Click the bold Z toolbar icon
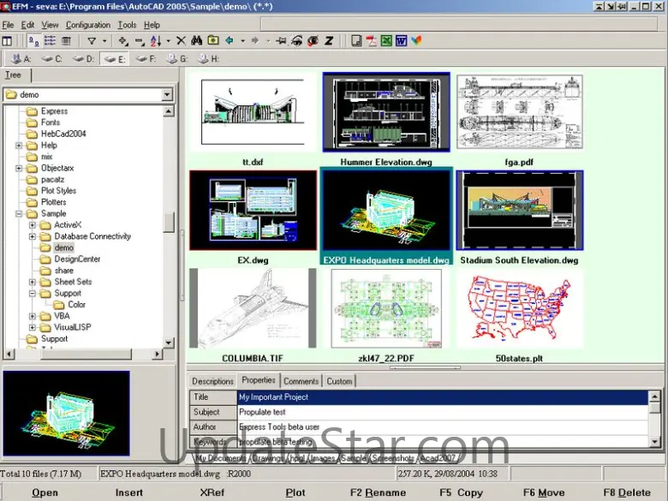The width and height of the screenshot is (668, 501). click(329, 41)
